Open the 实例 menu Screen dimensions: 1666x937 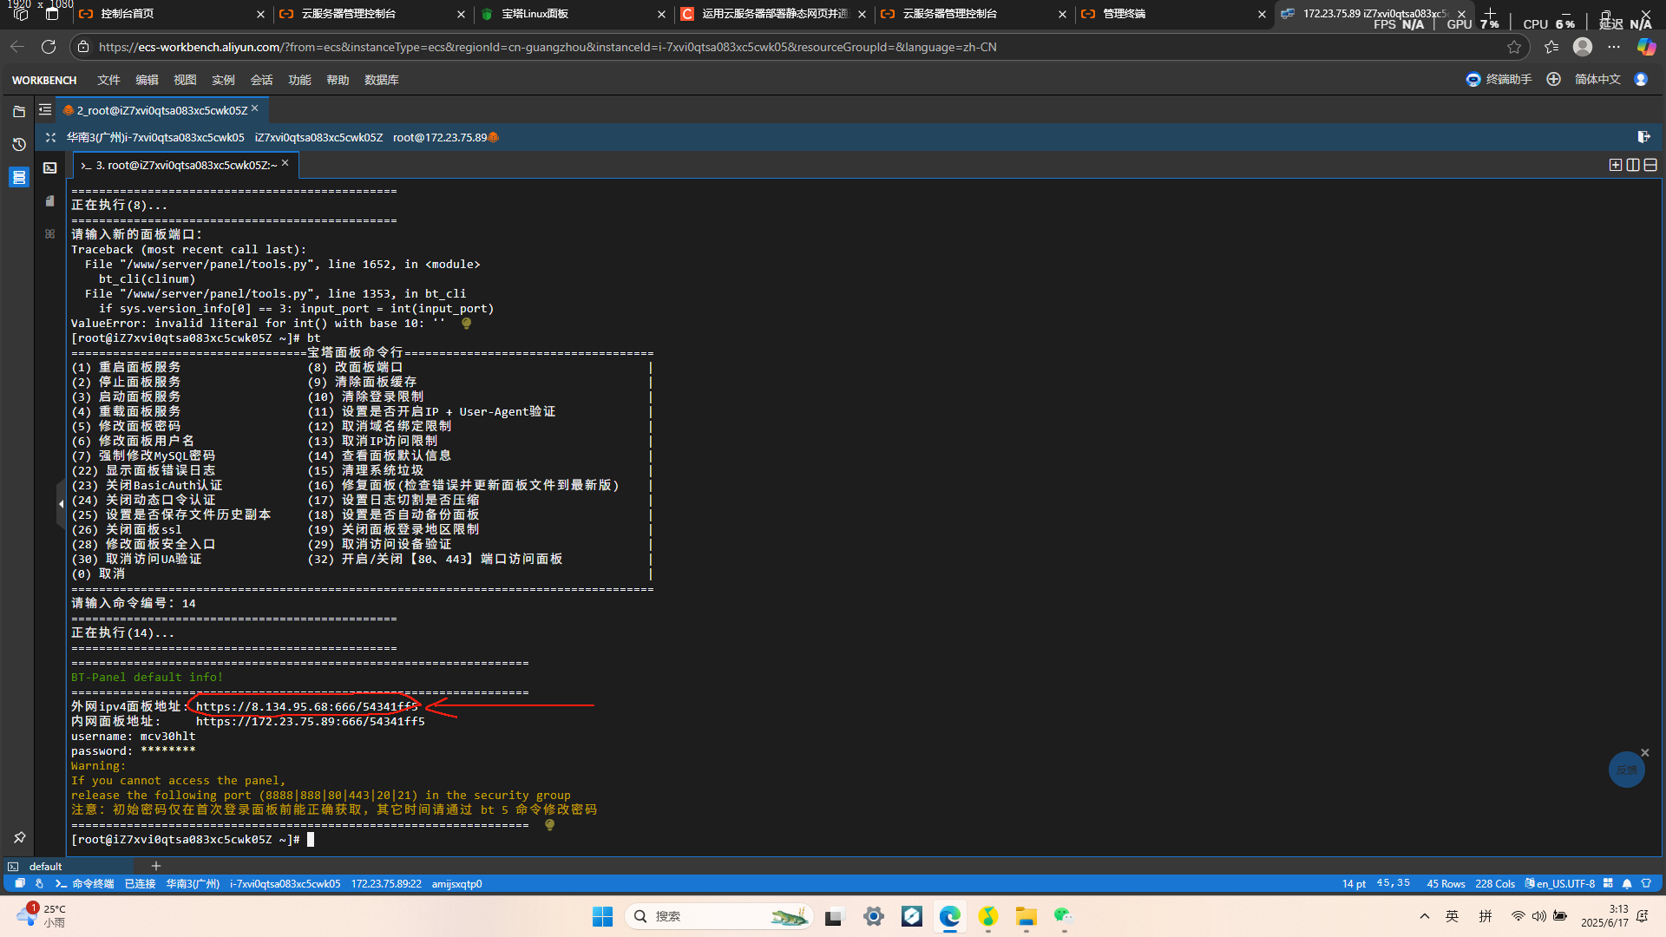click(x=223, y=80)
